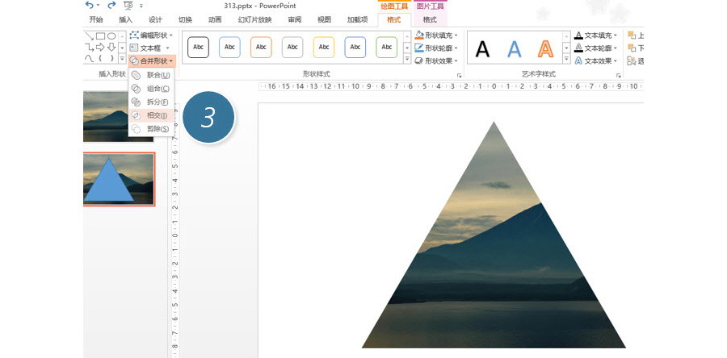
Task: Click the Undo arrow in quick access toolbar
Action: tap(89, 5)
